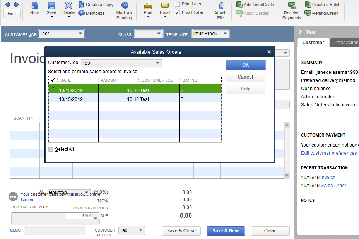This screenshot has height=239, width=359.
Task: Sort by the AMOUNT column header
Action: [x=109, y=80]
